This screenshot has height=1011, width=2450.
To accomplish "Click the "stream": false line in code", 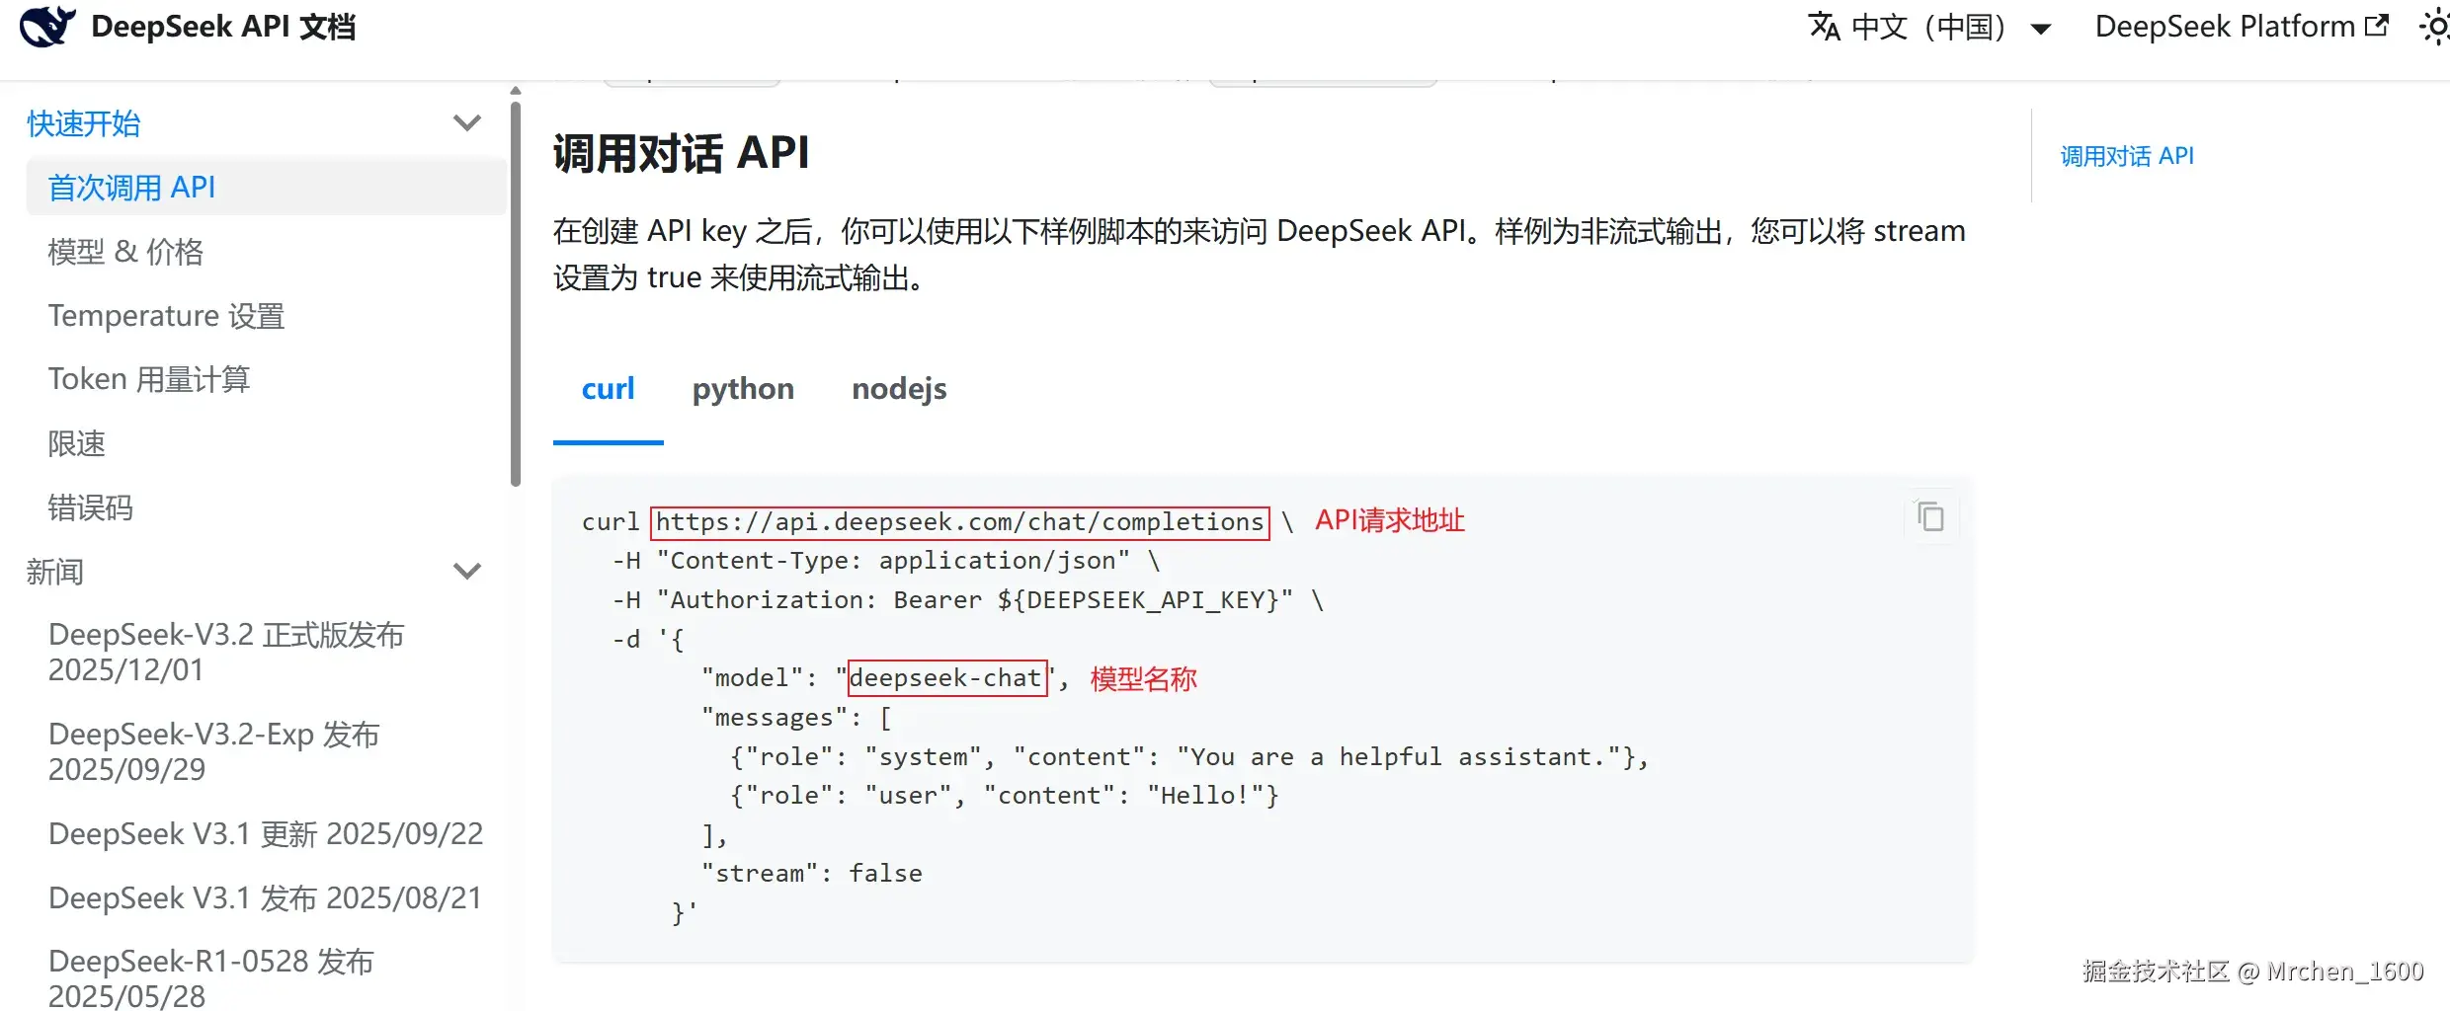I will pos(811,874).
